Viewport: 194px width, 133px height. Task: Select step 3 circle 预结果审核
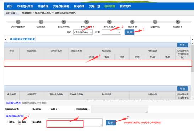coord(63,22)
